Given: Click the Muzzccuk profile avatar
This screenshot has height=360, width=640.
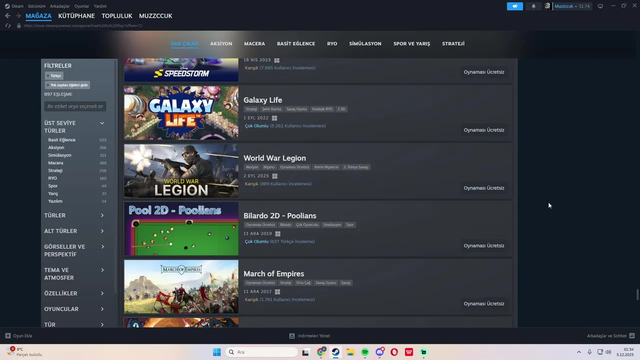Looking at the screenshot, I should (x=548, y=6).
